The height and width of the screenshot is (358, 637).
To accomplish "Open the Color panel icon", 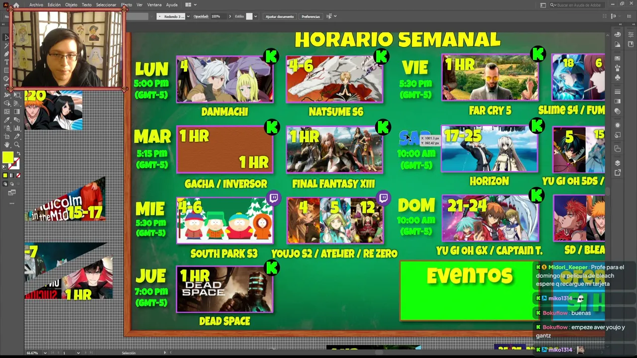I will (x=618, y=34).
